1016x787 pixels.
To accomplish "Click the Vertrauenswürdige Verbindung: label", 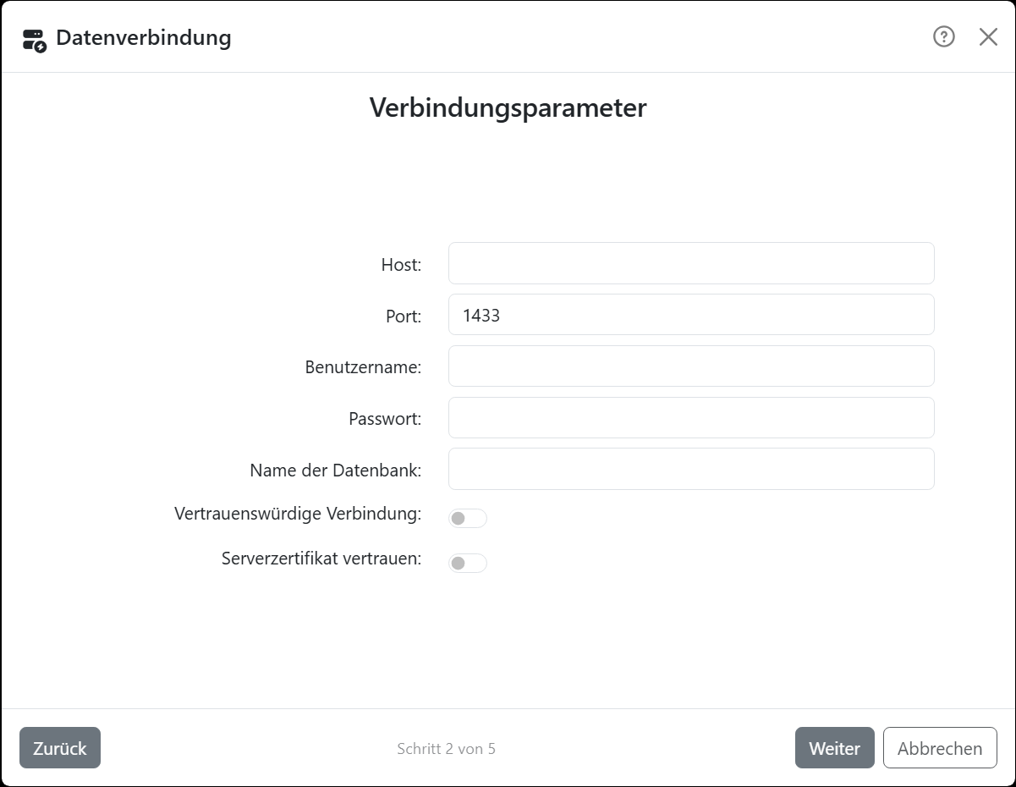I will coord(298,514).
